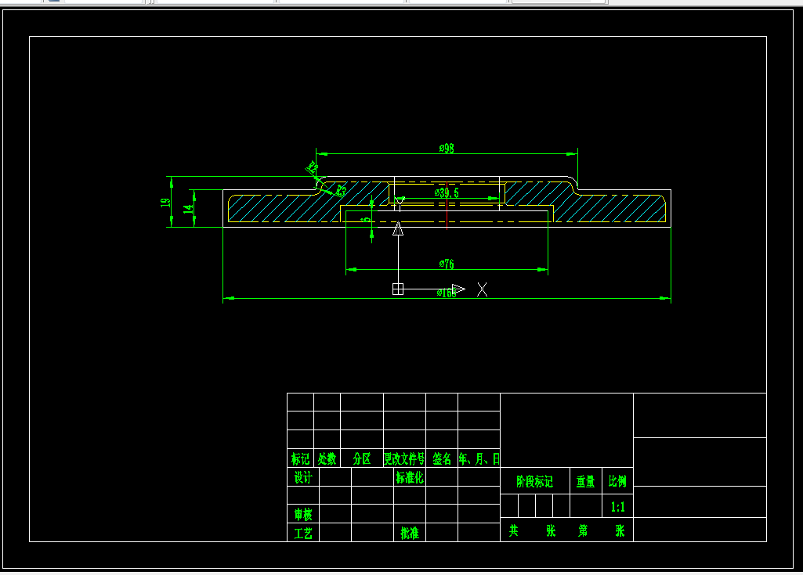
Task: Click the 阶段标记 header cell
Action: point(534,481)
